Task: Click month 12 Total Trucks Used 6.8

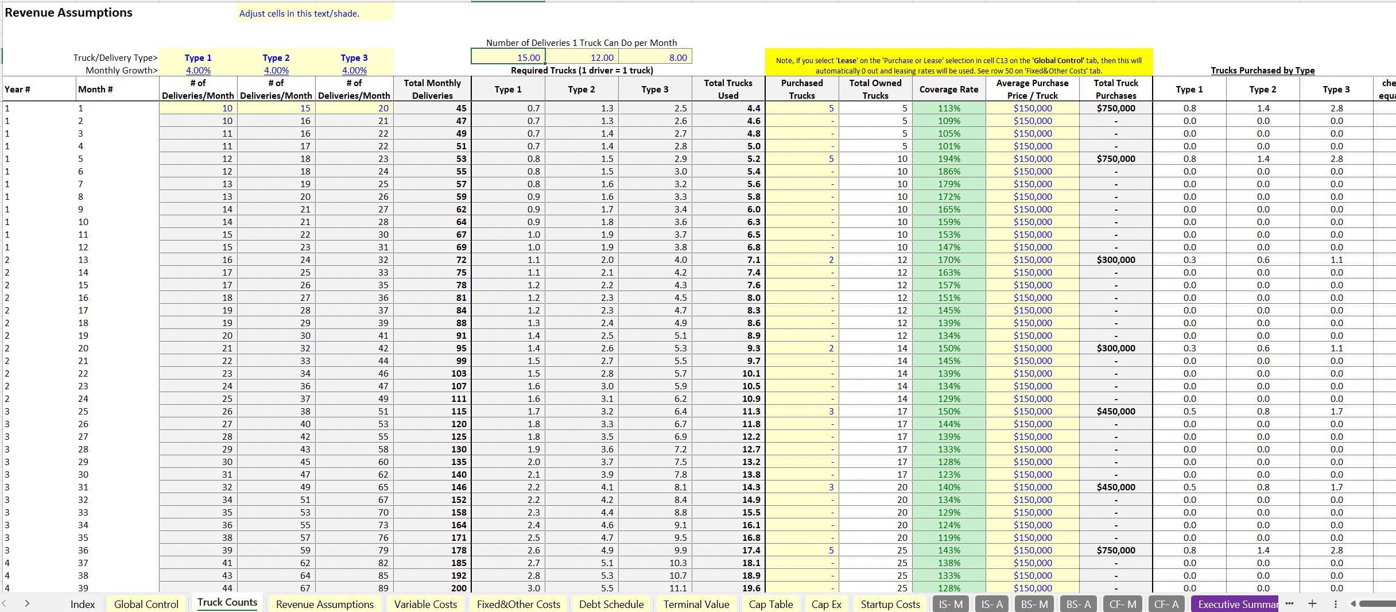Action: tap(728, 247)
